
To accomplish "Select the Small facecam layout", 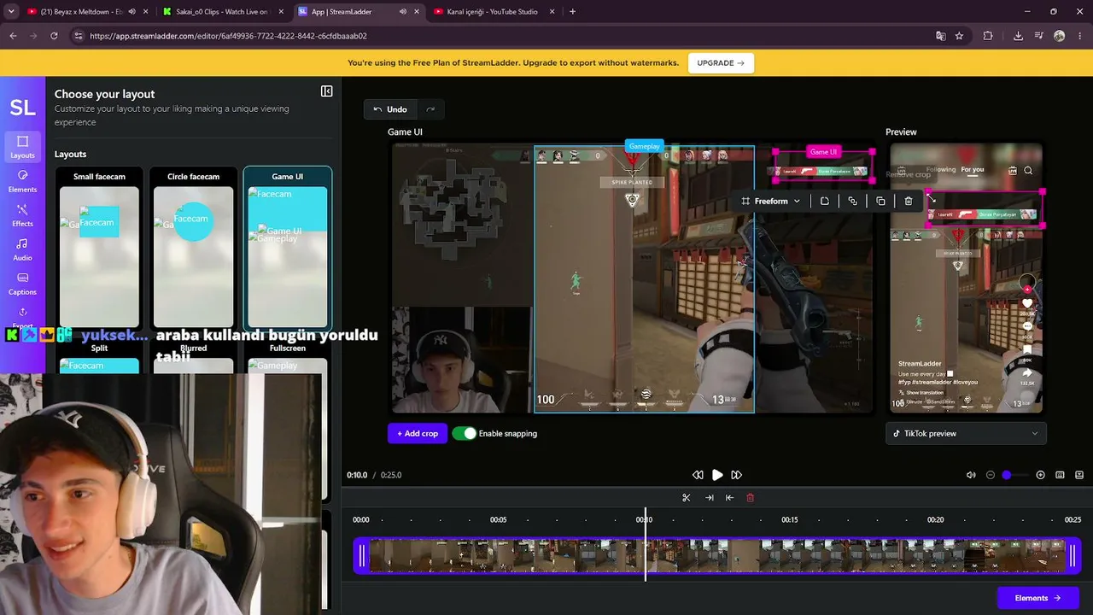I will [99, 248].
